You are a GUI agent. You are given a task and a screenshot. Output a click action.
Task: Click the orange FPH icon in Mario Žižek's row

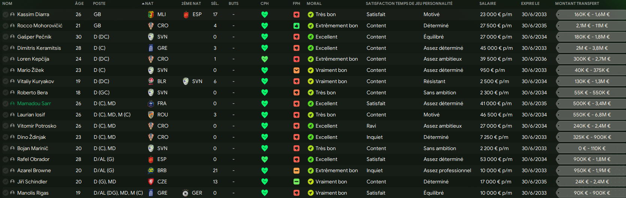point(297,70)
